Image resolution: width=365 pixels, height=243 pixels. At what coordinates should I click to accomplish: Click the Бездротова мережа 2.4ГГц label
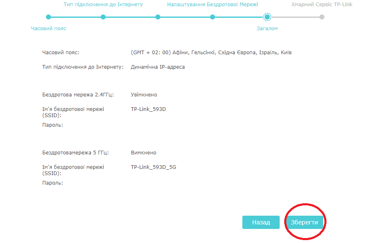click(x=78, y=95)
